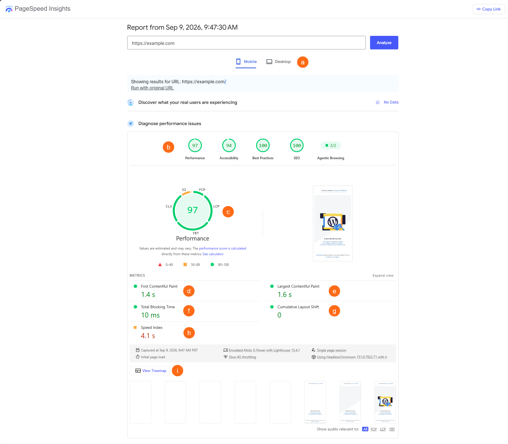Click the Diagnose performance issues icon
508x444 pixels.
tap(131, 124)
